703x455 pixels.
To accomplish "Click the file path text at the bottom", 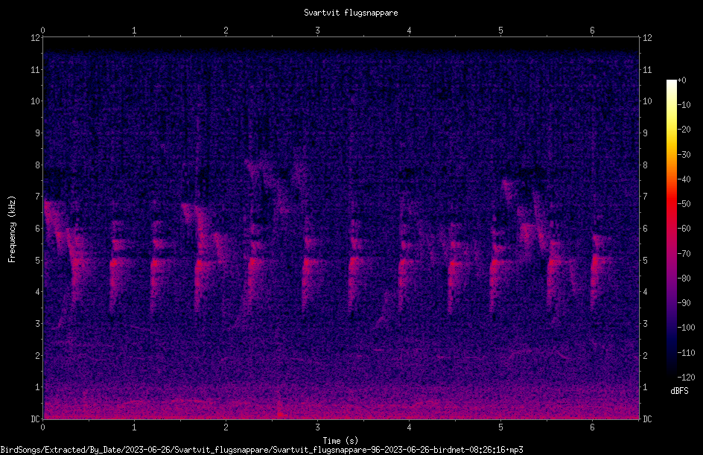I will pyautogui.click(x=262, y=450).
